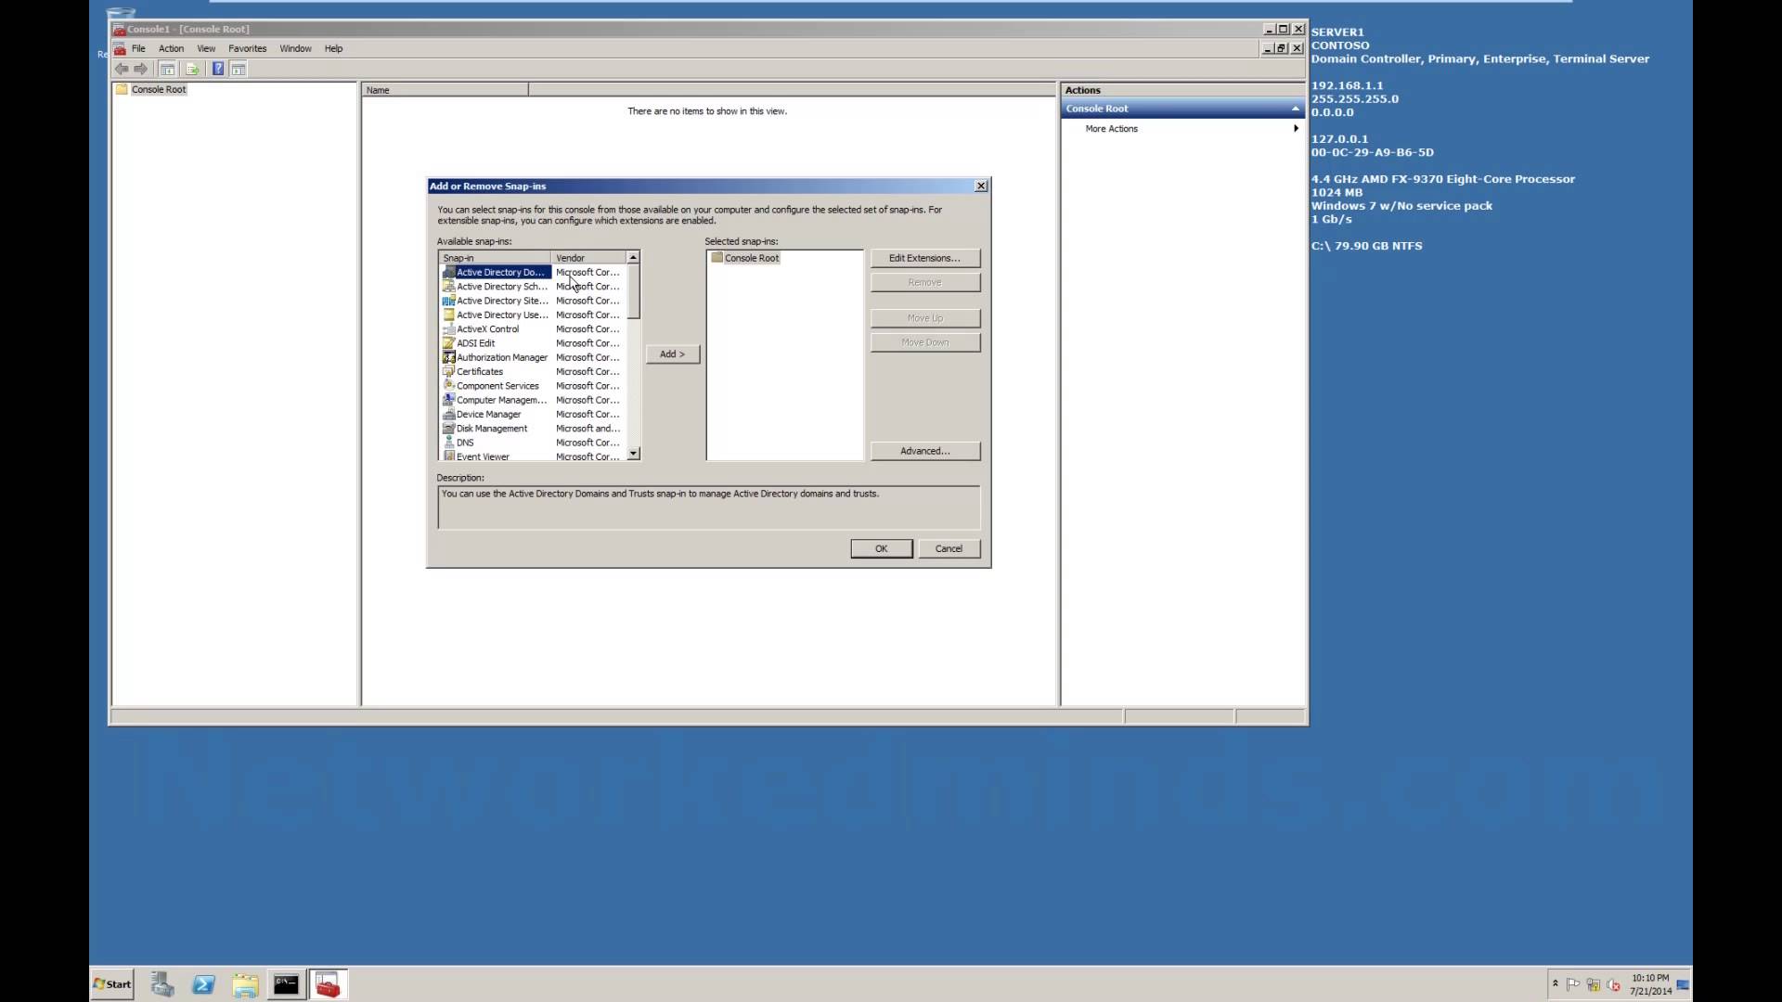Click the MMC toolbox icon beside File menu
Viewport: 1782px width, 1002px height.
[x=119, y=48]
